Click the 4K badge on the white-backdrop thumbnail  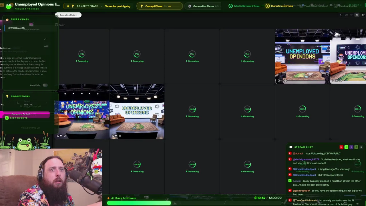coord(115,136)
